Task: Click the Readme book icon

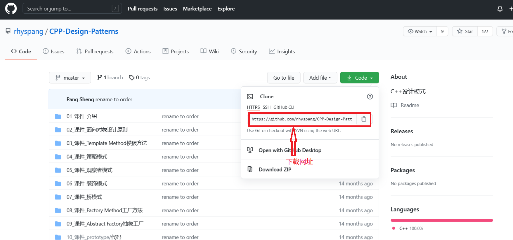Action: coord(394,105)
